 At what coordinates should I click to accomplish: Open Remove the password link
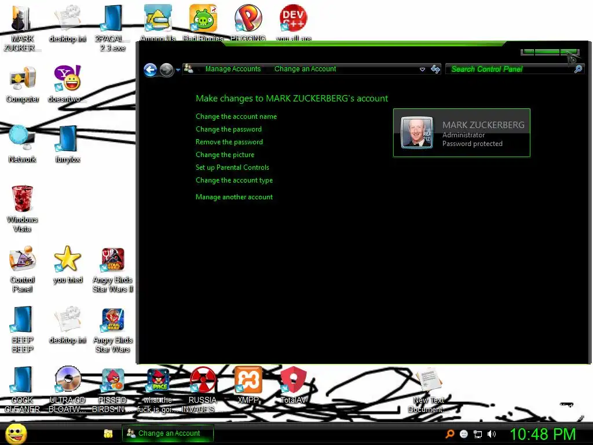229,142
